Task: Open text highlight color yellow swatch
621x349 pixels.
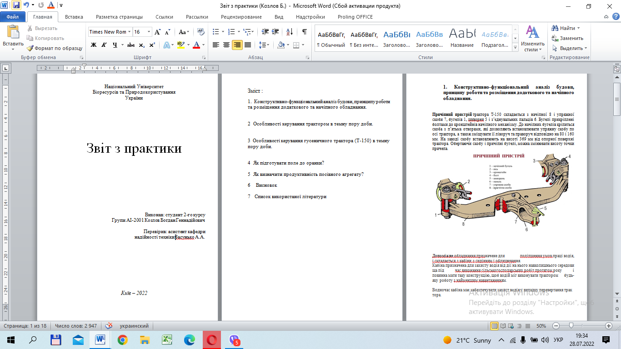Action: click(180, 45)
